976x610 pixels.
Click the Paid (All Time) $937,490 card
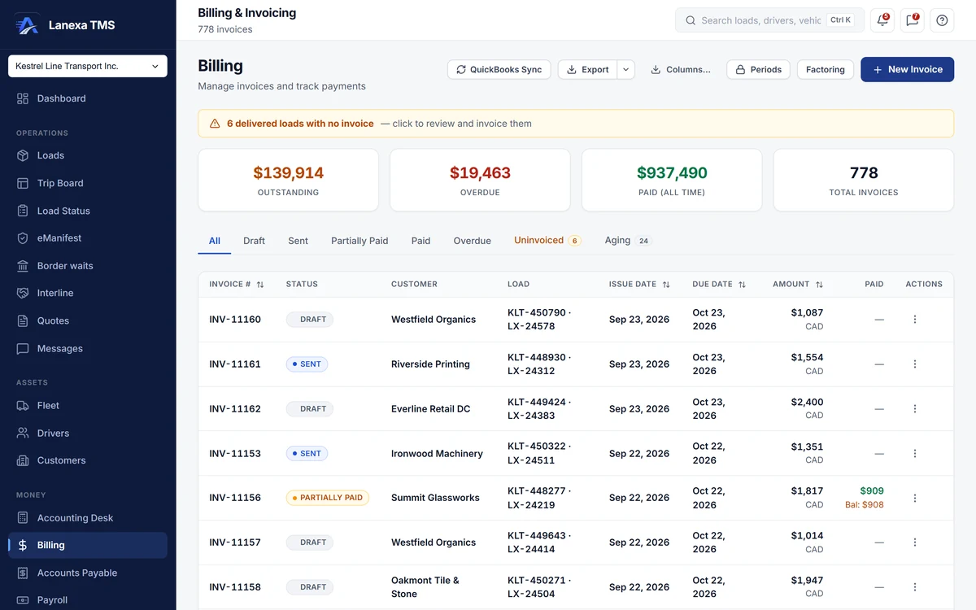[x=672, y=181]
